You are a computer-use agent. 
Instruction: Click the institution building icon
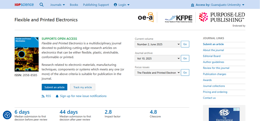(193, 5)
